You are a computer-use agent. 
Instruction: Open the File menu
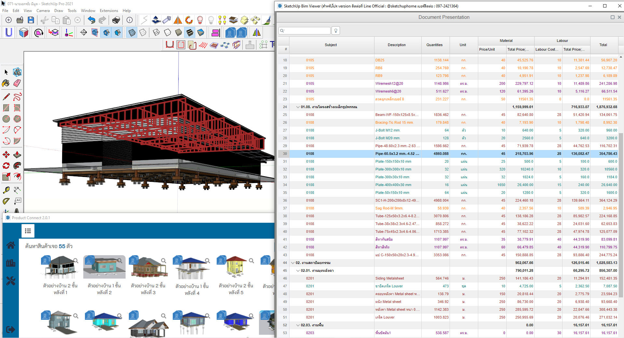pos(5,11)
